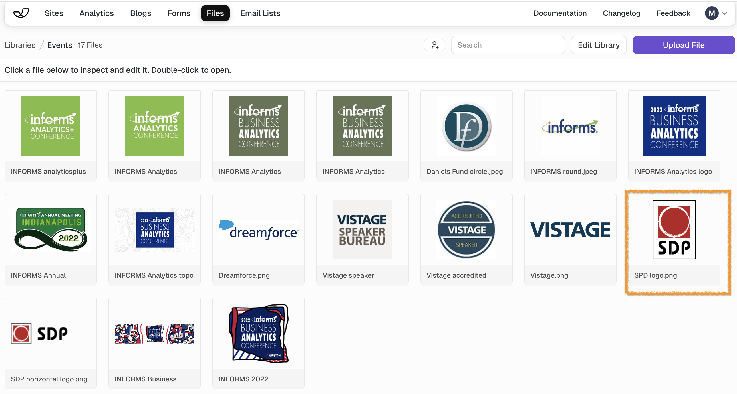
Task: Open the Forms nav item
Action: coord(178,13)
